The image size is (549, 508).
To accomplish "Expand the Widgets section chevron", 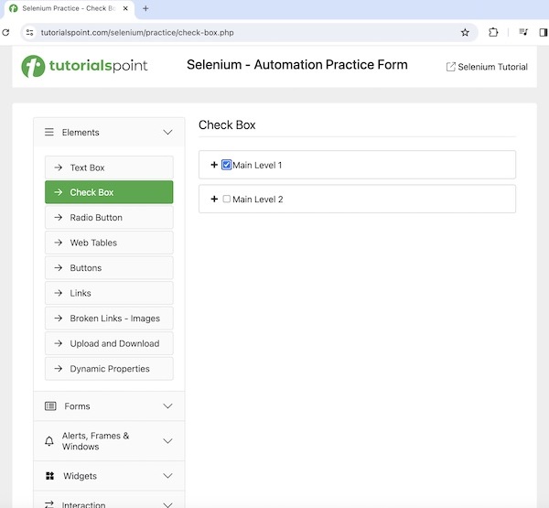I will click(x=167, y=476).
